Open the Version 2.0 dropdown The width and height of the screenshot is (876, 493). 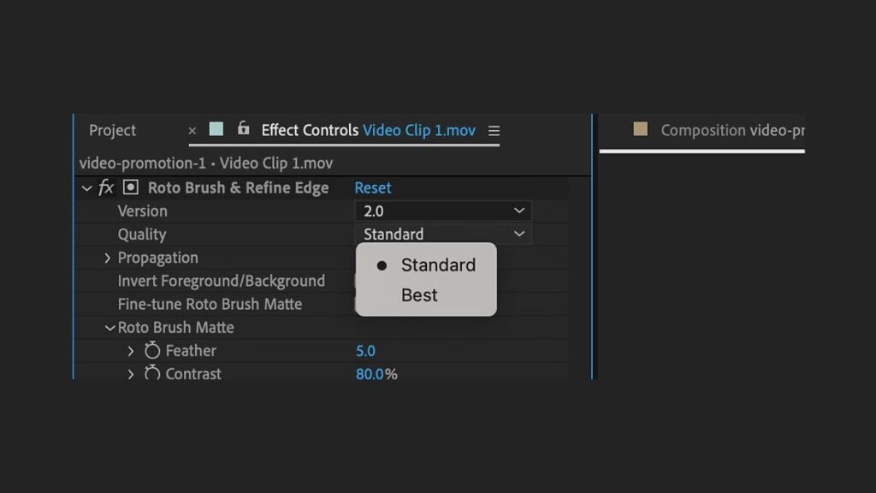442,211
